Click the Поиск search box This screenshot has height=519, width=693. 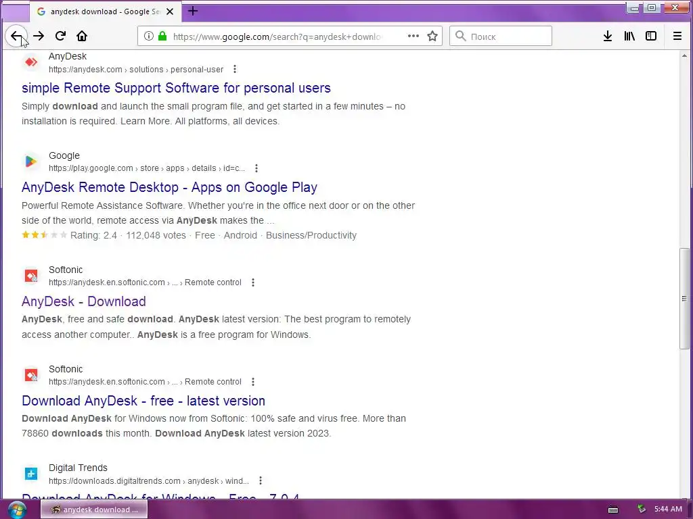tap(501, 36)
